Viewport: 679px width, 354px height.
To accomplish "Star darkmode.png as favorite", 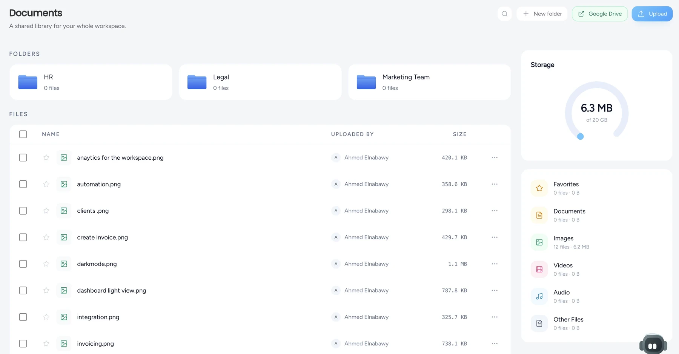I will coord(46,264).
